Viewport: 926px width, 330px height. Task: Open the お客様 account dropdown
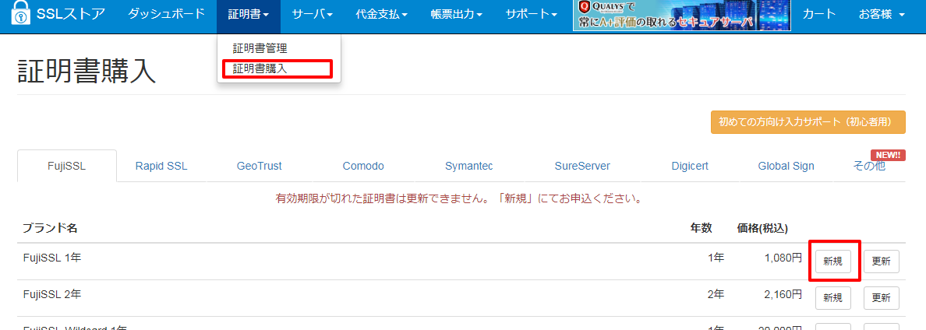tap(881, 14)
